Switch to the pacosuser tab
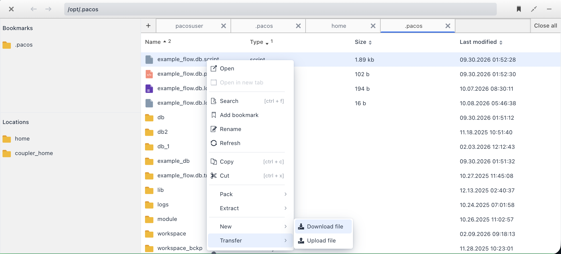Screen dimensions: 561x254 tap(189, 26)
